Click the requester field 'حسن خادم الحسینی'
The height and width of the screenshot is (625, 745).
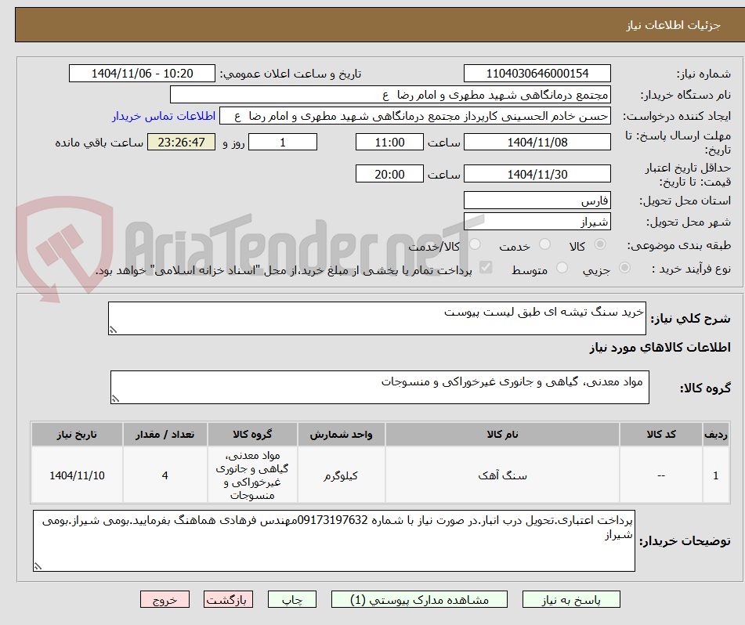pos(414,117)
